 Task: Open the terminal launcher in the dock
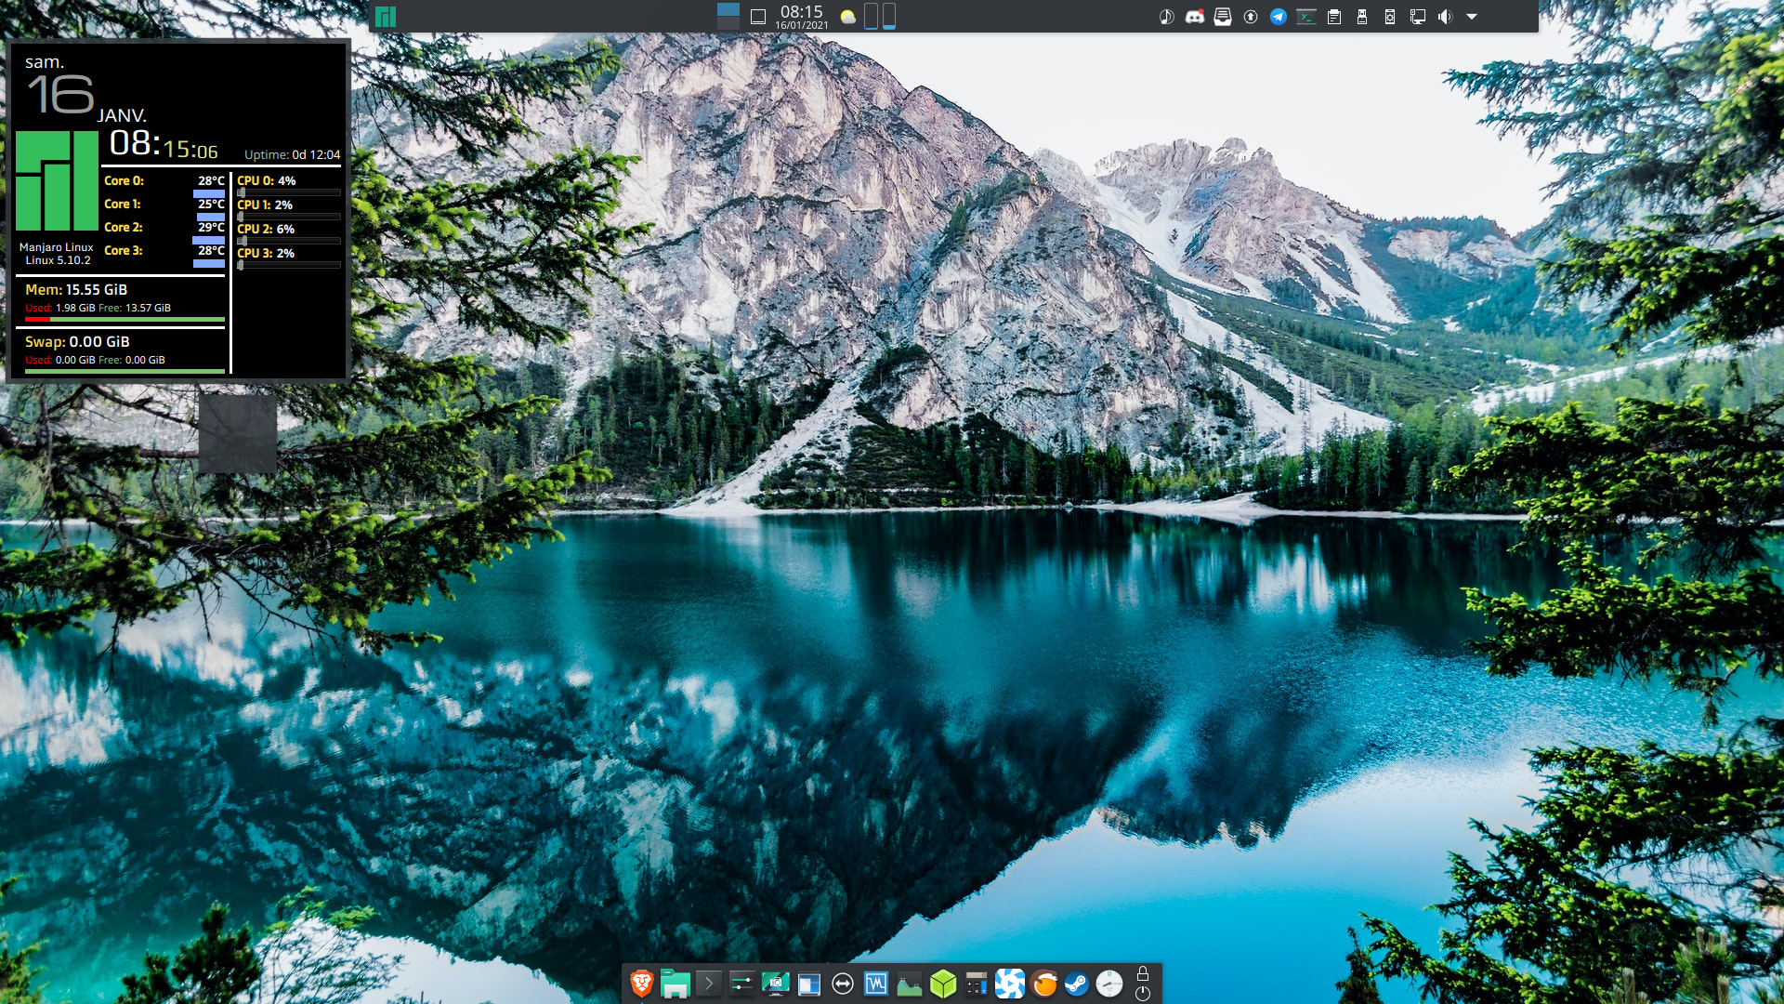coord(709,984)
